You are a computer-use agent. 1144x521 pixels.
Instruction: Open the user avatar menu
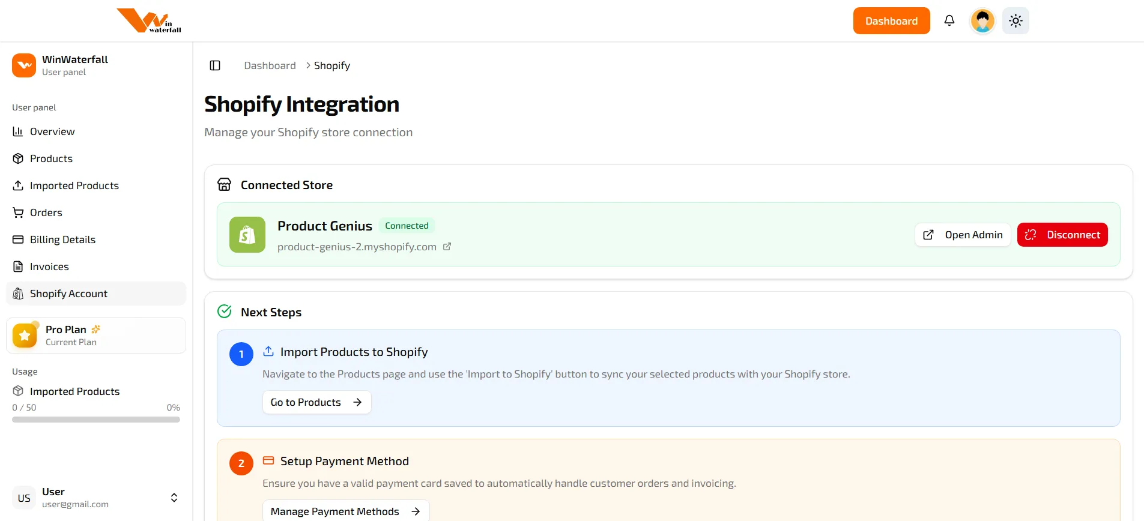pos(983,21)
